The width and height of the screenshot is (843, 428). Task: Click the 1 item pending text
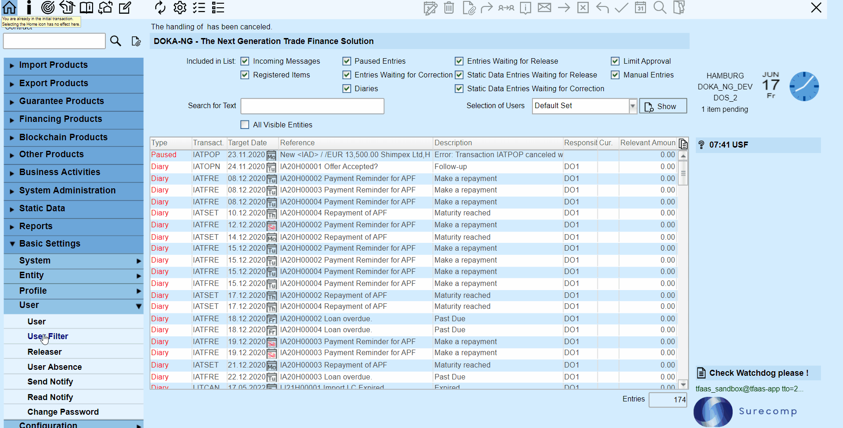(724, 110)
